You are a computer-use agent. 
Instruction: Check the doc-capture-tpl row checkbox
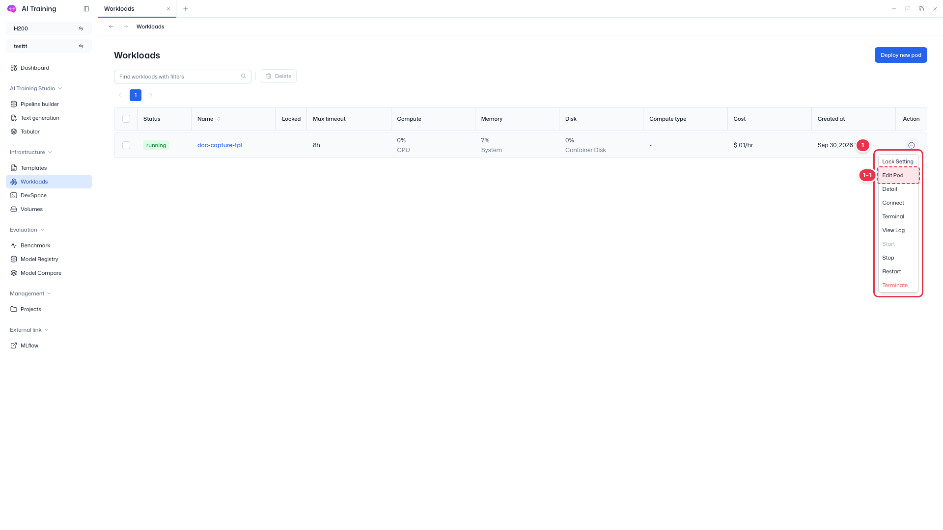[x=126, y=145]
